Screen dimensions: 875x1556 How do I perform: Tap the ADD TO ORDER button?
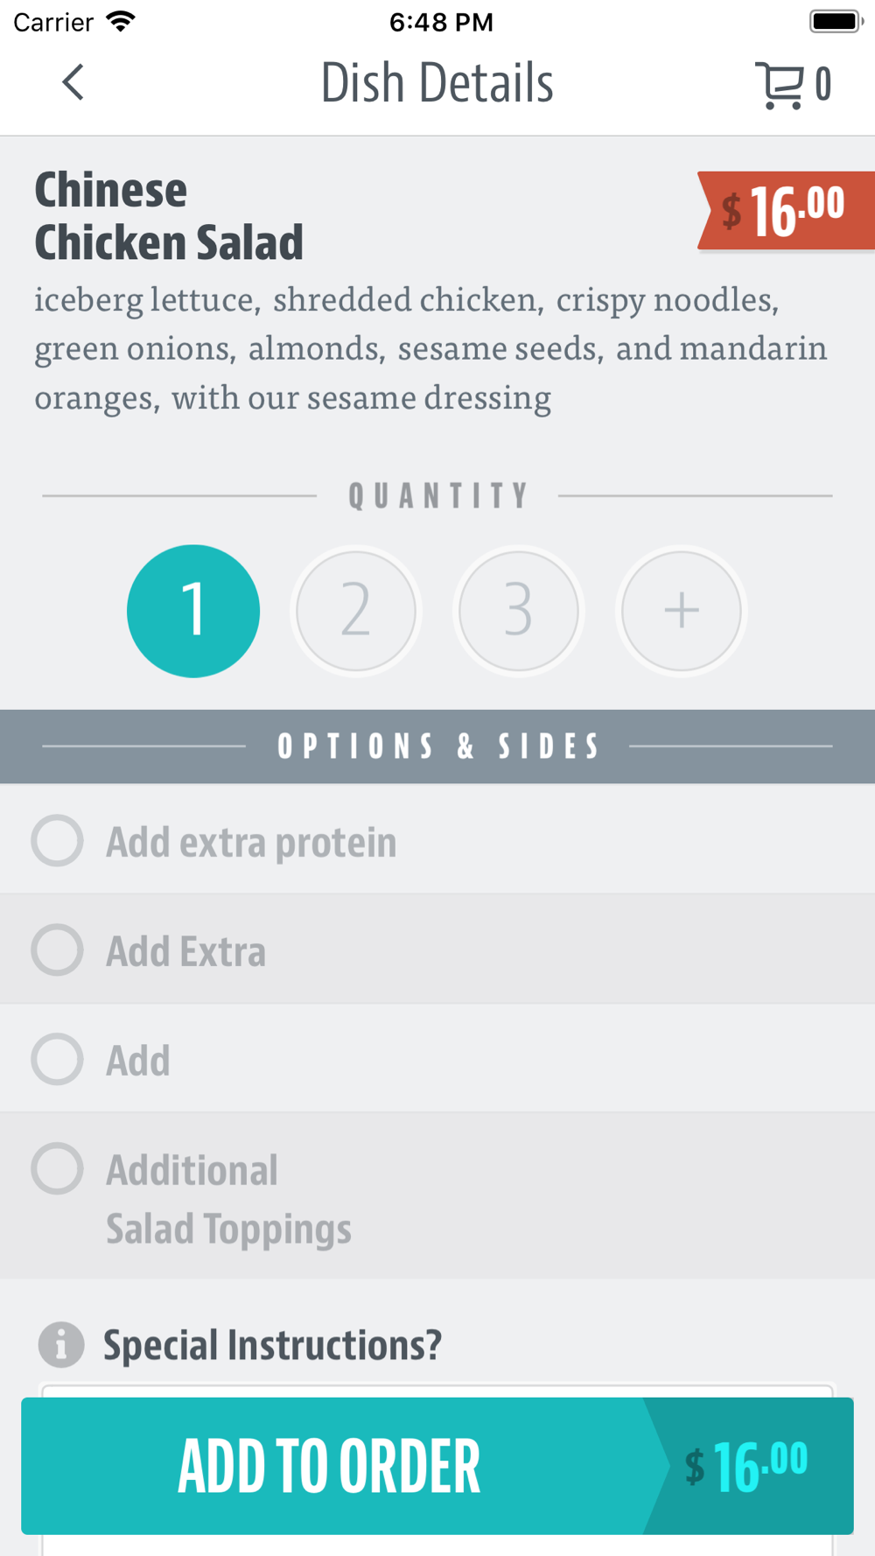click(x=437, y=1466)
